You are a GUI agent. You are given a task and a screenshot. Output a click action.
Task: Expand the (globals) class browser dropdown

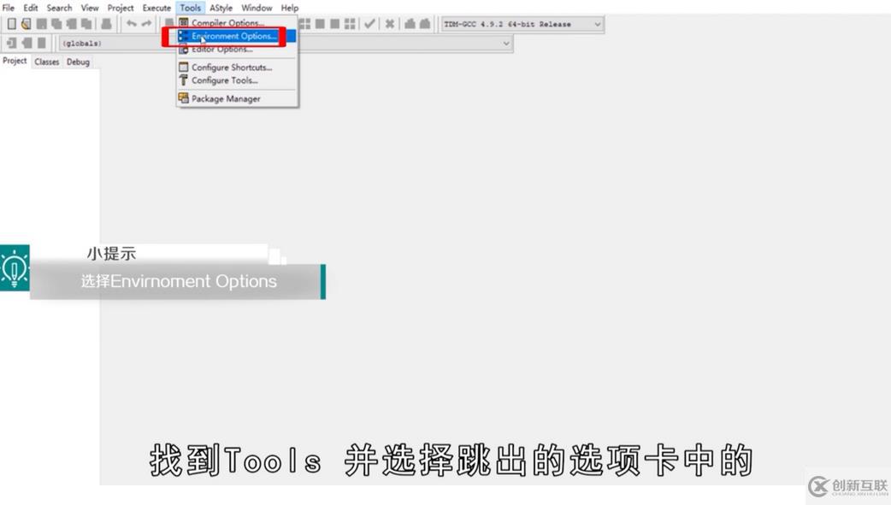point(505,43)
